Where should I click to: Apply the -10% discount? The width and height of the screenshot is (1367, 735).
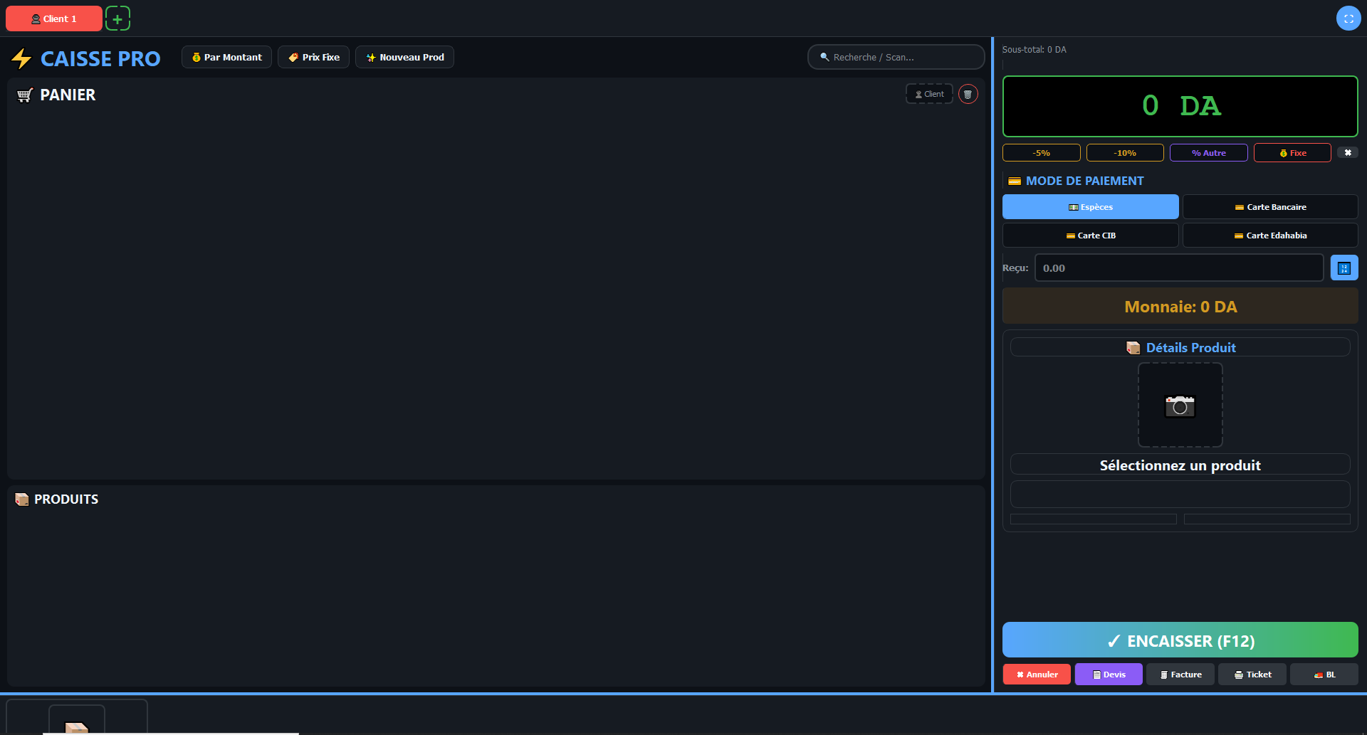(x=1125, y=153)
